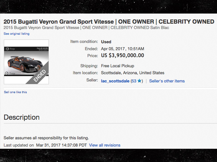The image size is (217, 162).
Task: Click the blue feedback star icon
Action: (x=140, y=81)
